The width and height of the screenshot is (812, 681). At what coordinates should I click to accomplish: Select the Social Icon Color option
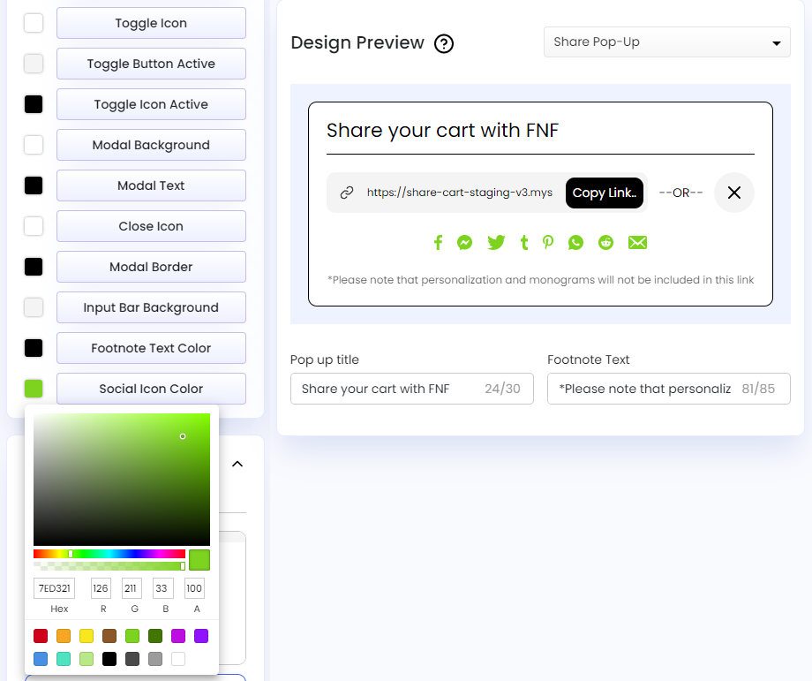(x=151, y=389)
